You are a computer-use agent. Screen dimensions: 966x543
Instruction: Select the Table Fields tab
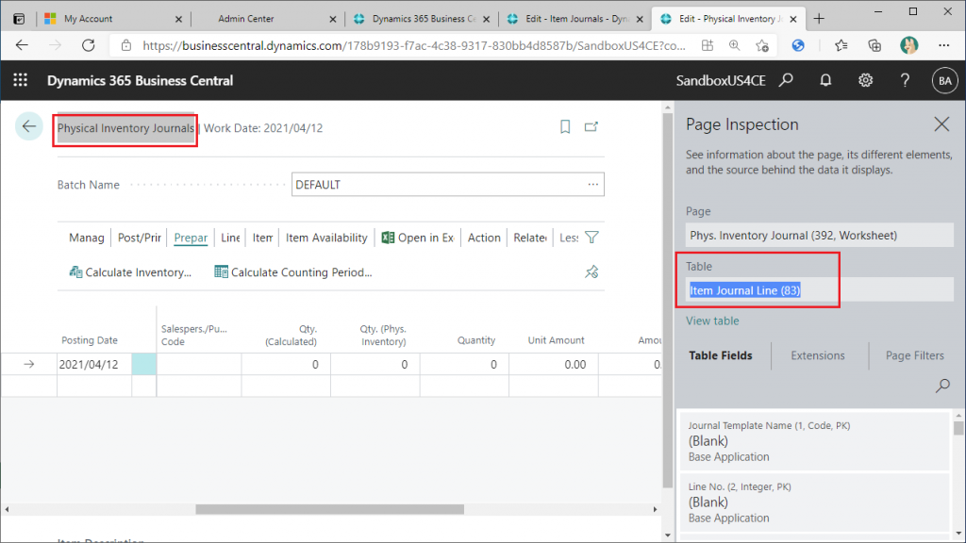(720, 355)
